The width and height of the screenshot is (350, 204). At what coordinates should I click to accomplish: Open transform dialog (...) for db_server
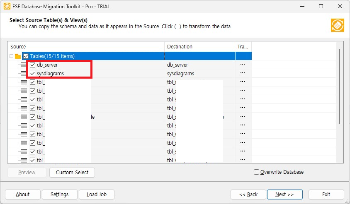pos(243,65)
